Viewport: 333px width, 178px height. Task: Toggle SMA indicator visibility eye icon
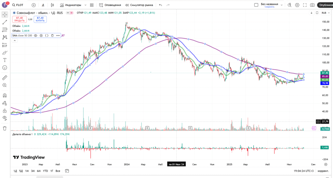point(36,36)
